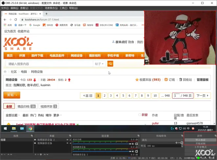The image size is (217, 160).
Task: Open the 发帖 post dropdown button
Action: tap(12, 95)
